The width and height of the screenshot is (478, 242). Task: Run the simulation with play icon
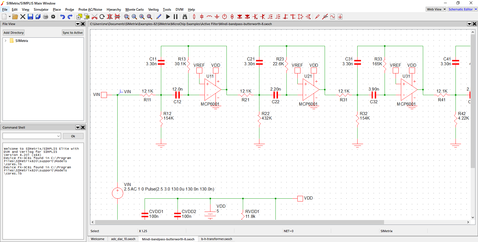click(168, 17)
